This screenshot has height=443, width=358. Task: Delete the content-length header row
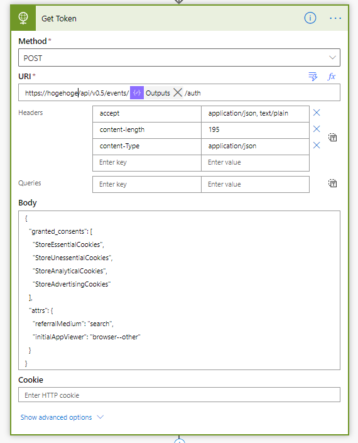pyautogui.click(x=317, y=129)
